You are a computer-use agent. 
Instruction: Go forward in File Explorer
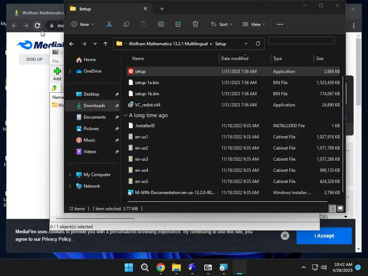(84, 44)
